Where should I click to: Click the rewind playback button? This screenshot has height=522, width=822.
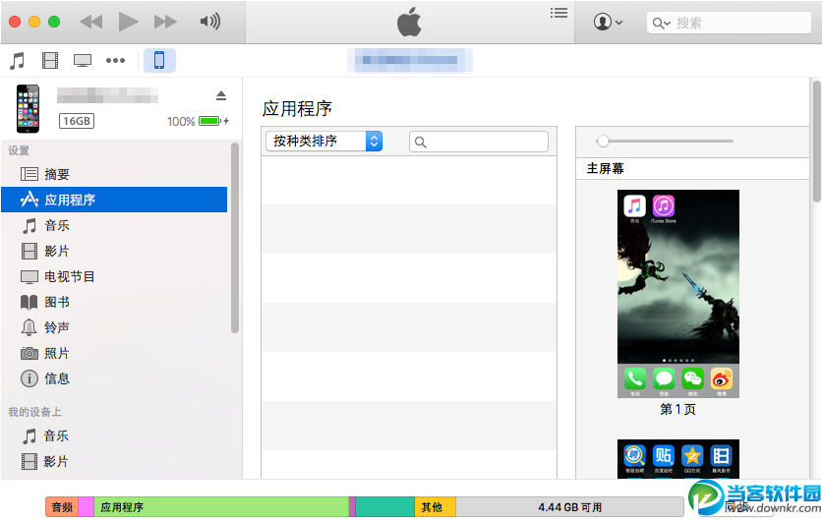coord(90,22)
